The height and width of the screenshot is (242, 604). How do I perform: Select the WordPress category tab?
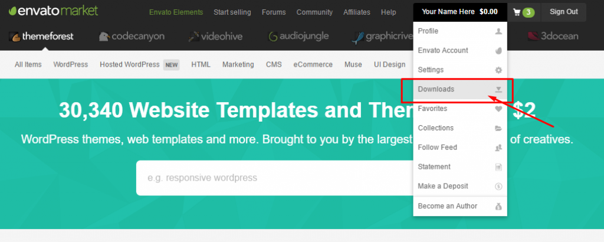pos(70,65)
